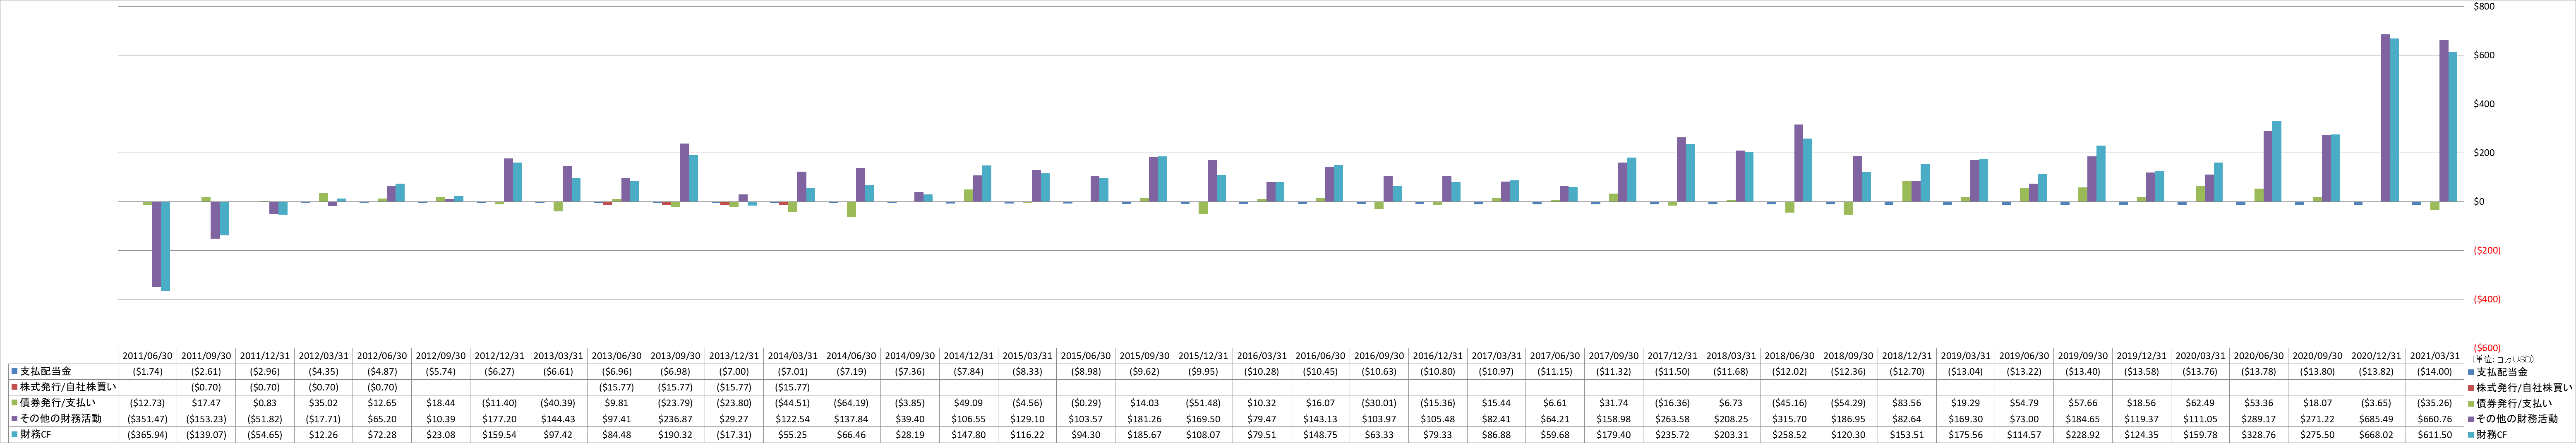Viewport: 2576px width, 443px height.
Task: Click the green 債券発行/支払い swatch in the table row header
Action: pyautogui.click(x=14, y=403)
